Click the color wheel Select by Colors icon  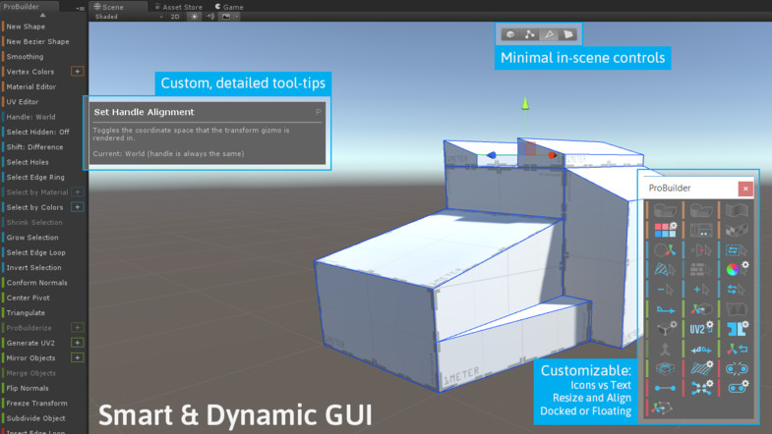(x=737, y=269)
